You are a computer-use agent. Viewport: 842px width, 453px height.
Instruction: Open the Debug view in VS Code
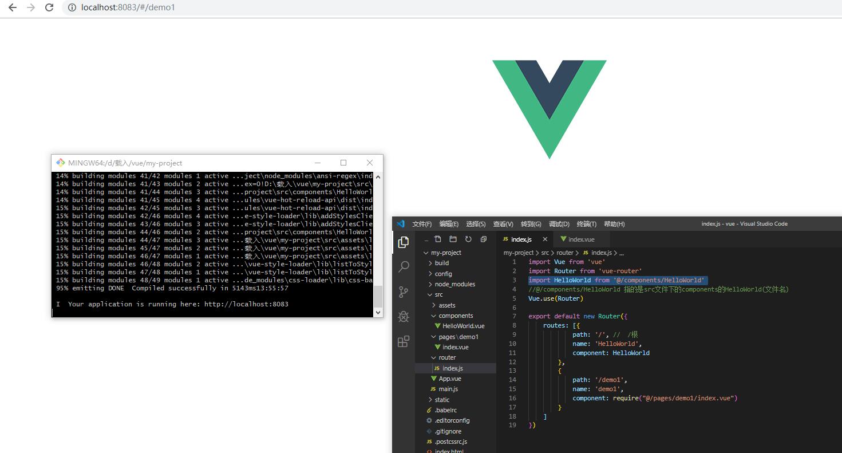tap(404, 317)
